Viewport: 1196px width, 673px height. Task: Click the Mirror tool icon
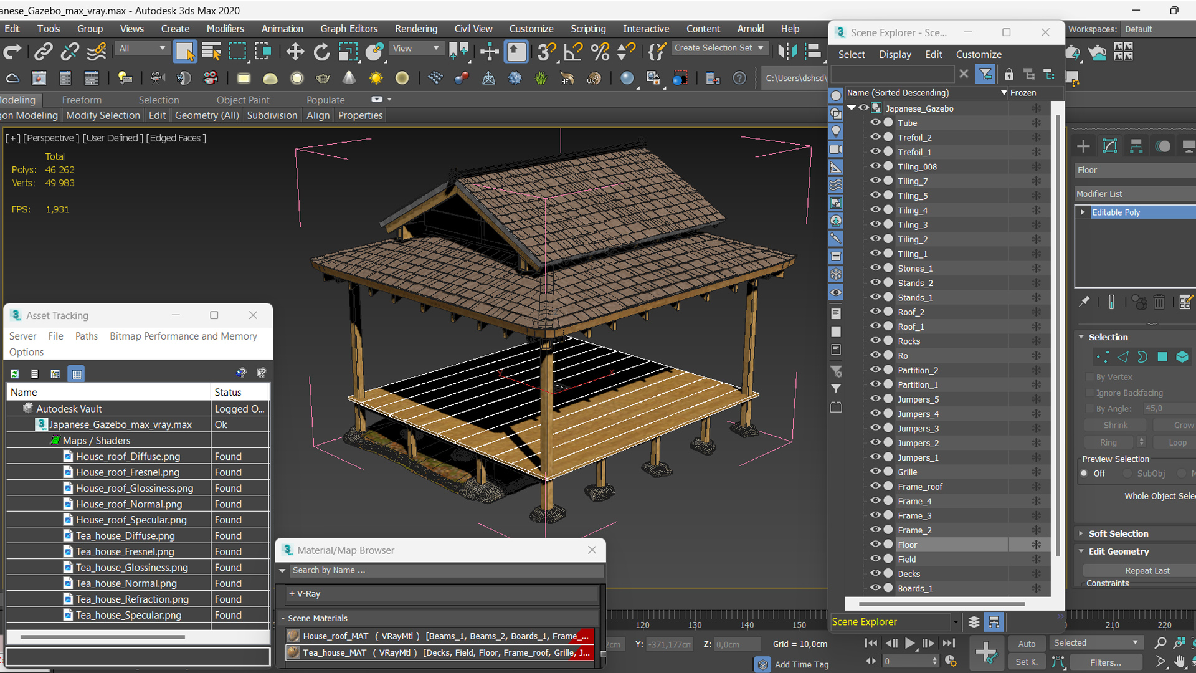(787, 52)
